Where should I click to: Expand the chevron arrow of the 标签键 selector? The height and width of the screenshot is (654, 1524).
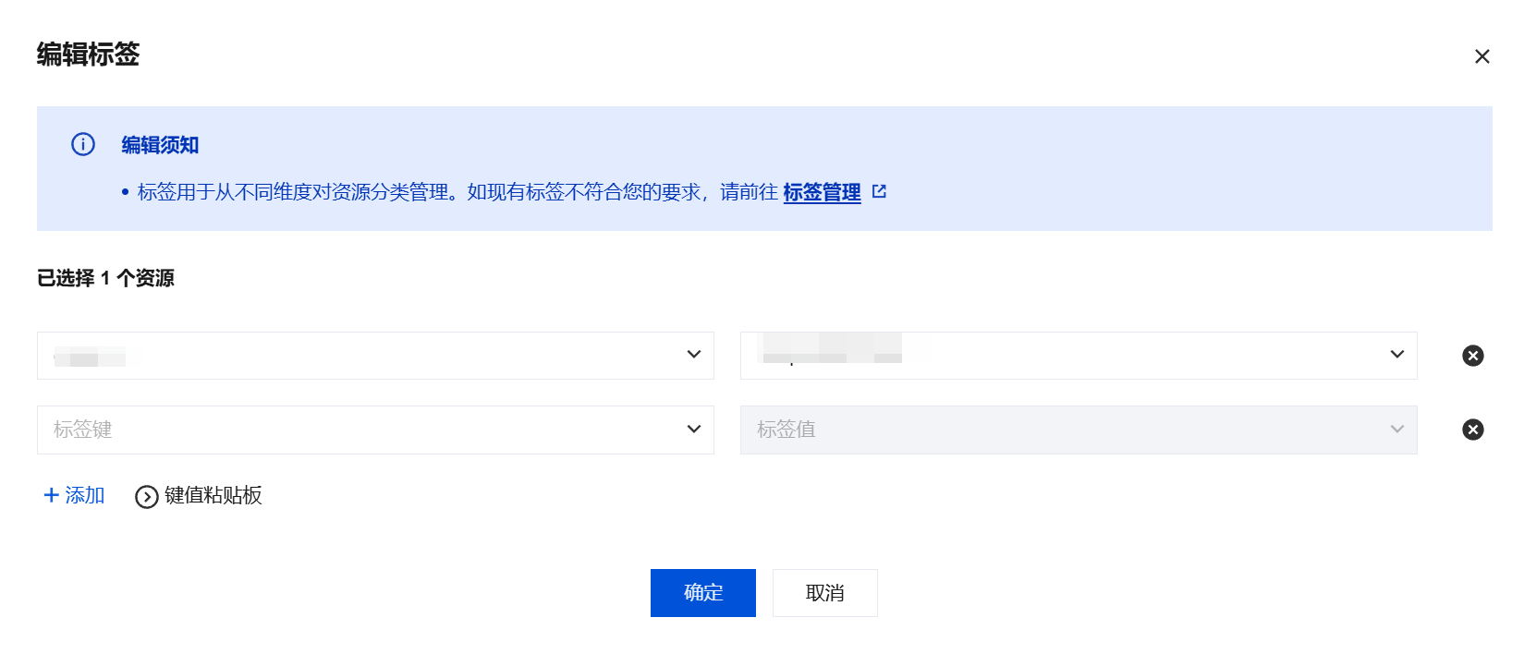pos(693,429)
